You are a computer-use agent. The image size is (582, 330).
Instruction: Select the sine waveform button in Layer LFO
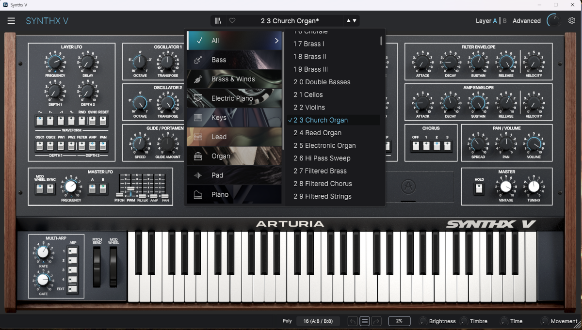[40, 120]
